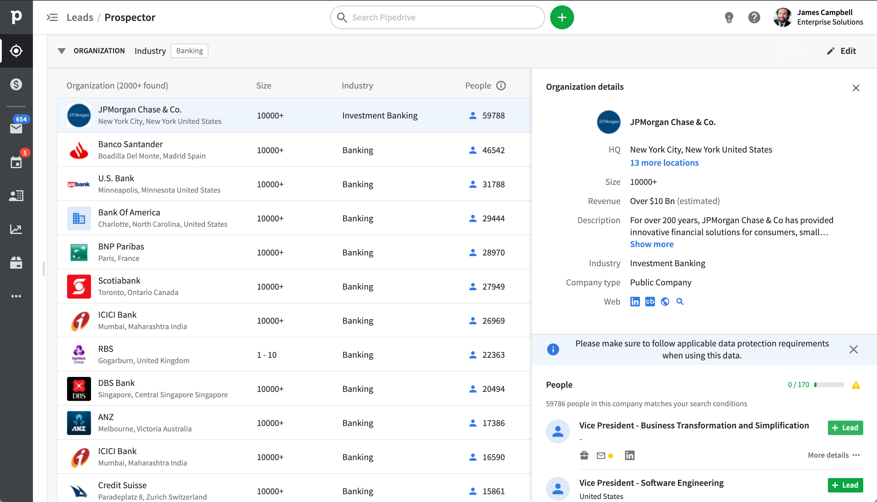Toggle the sidebar menu collapse icon
This screenshot has width=877, height=502.
click(x=52, y=17)
